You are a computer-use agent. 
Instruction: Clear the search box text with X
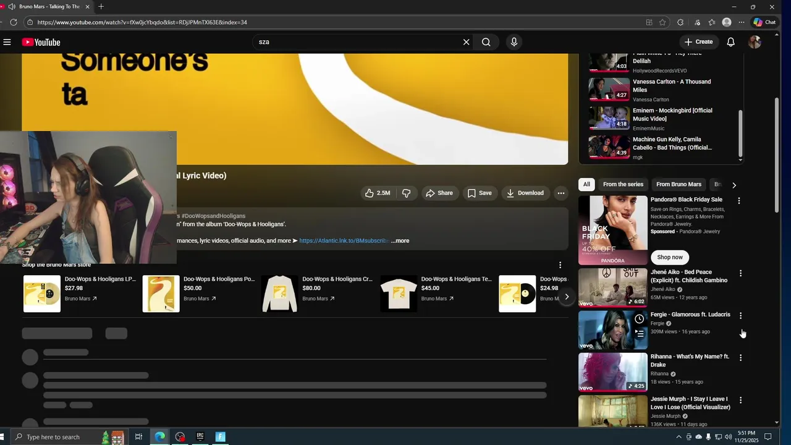point(466,42)
